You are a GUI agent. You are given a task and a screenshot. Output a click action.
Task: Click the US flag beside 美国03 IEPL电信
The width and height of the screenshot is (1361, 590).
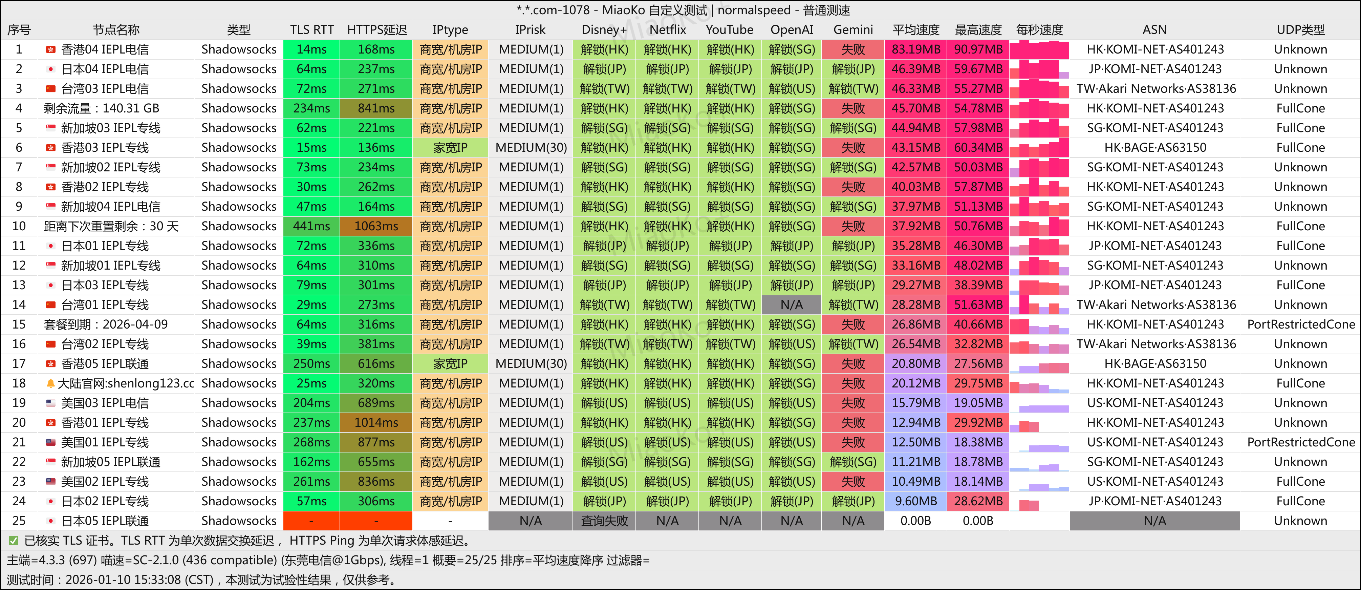click(51, 403)
